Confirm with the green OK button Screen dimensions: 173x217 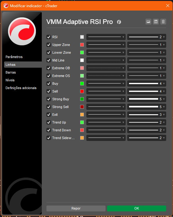[136, 208]
